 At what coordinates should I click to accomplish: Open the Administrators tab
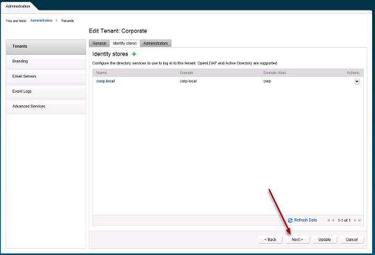[x=156, y=44]
